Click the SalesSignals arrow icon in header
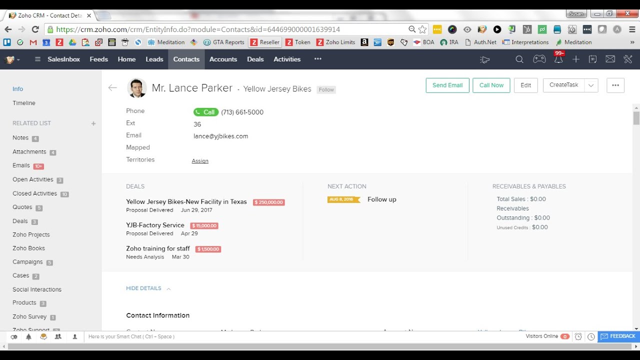Image resolution: width=640 pixels, height=360 pixels. click(x=484, y=60)
